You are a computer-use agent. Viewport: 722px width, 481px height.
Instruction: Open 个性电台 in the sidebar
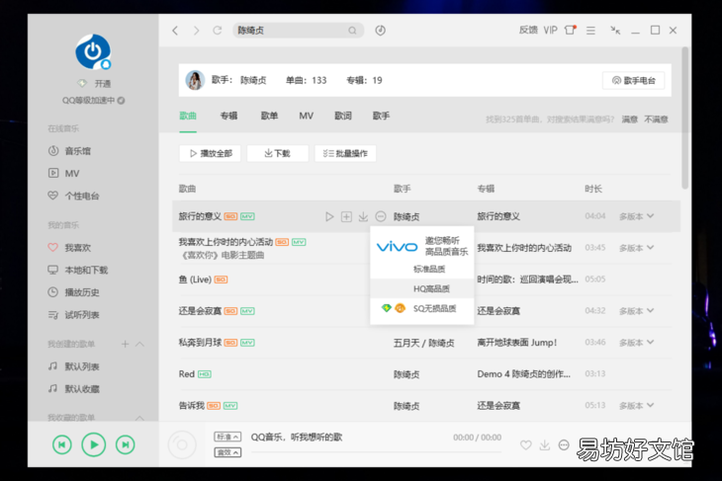pyautogui.click(x=73, y=196)
